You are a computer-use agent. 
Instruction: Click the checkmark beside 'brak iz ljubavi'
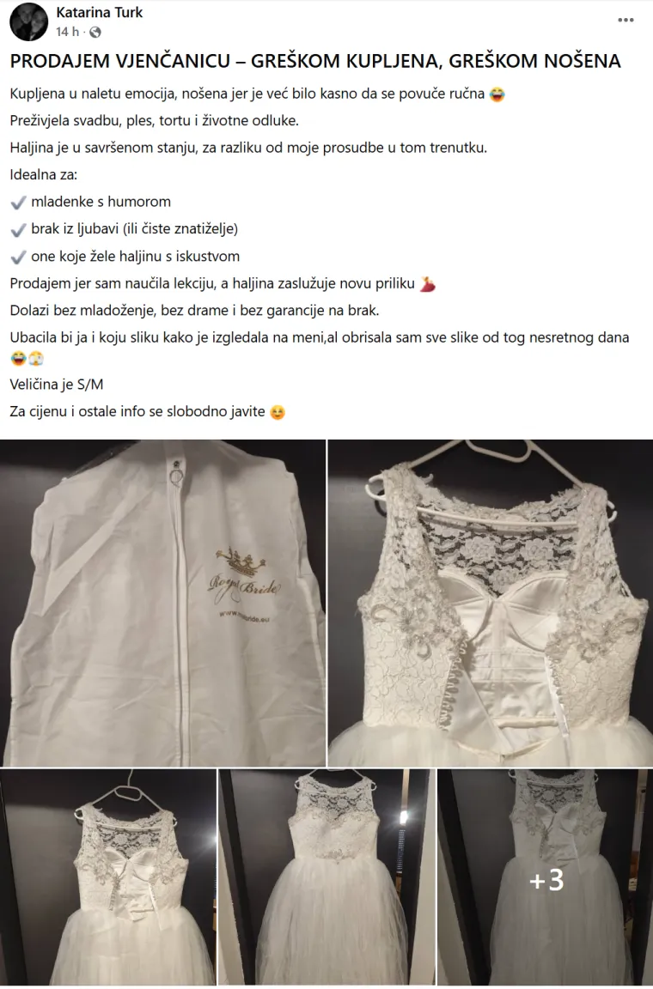coord(18,229)
